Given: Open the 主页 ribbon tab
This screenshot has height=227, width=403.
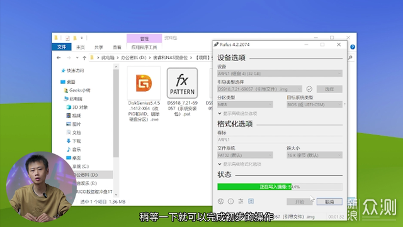Looking at the screenshot, I should click(x=81, y=47).
